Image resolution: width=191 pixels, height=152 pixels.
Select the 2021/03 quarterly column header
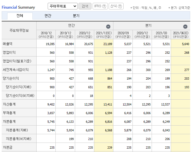coord(161,35)
